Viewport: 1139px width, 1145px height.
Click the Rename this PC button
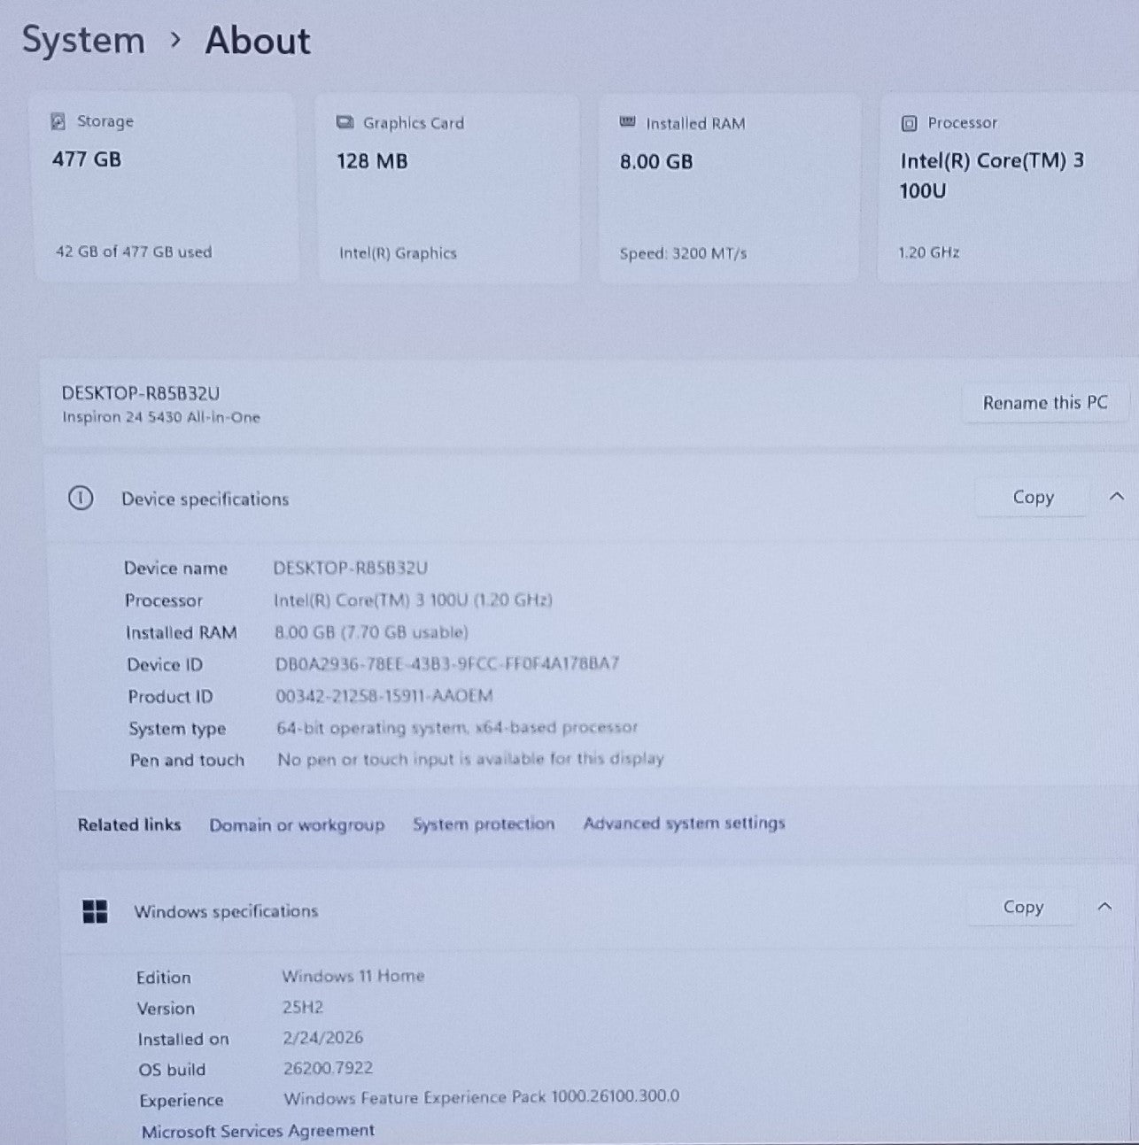pos(1045,402)
